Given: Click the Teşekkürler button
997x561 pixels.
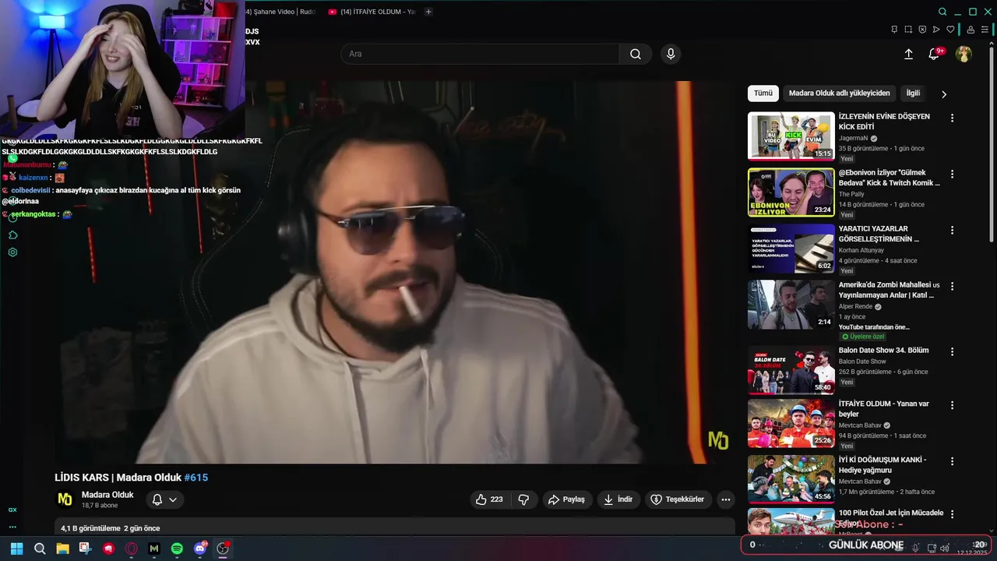Looking at the screenshot, I should coord(678,499).
